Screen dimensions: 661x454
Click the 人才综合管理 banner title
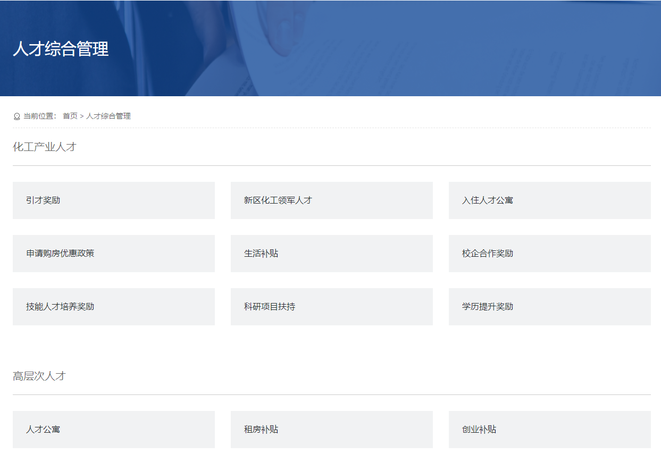pyautogui.click(x=61, y=49)
